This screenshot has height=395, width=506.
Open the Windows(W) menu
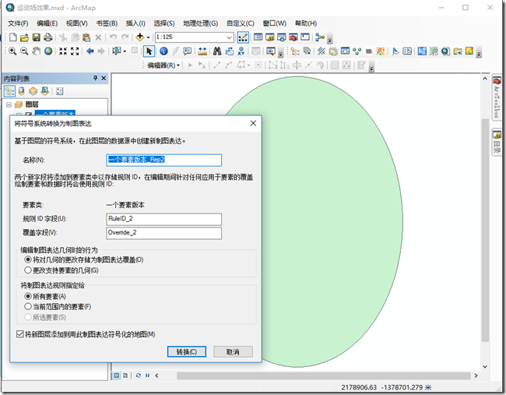tap(274, 23)
